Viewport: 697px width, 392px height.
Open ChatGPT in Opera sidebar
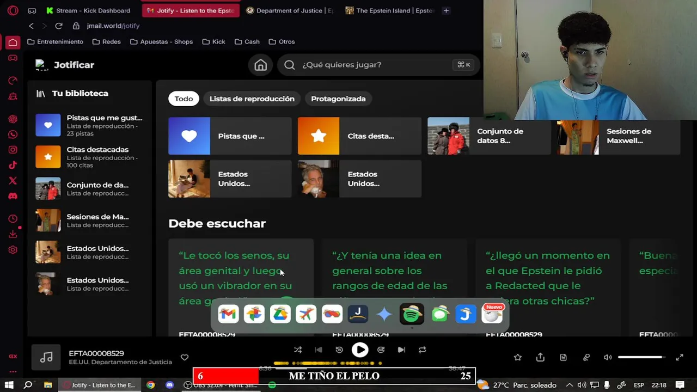(13, 119)
